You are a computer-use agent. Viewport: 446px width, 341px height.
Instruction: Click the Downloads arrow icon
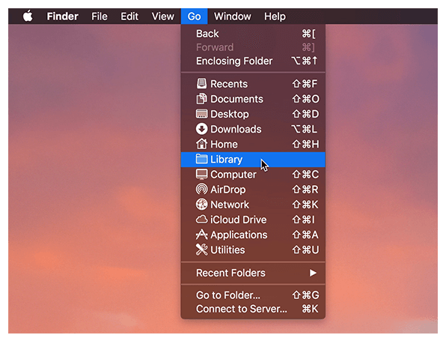click(x=201, y=129)
